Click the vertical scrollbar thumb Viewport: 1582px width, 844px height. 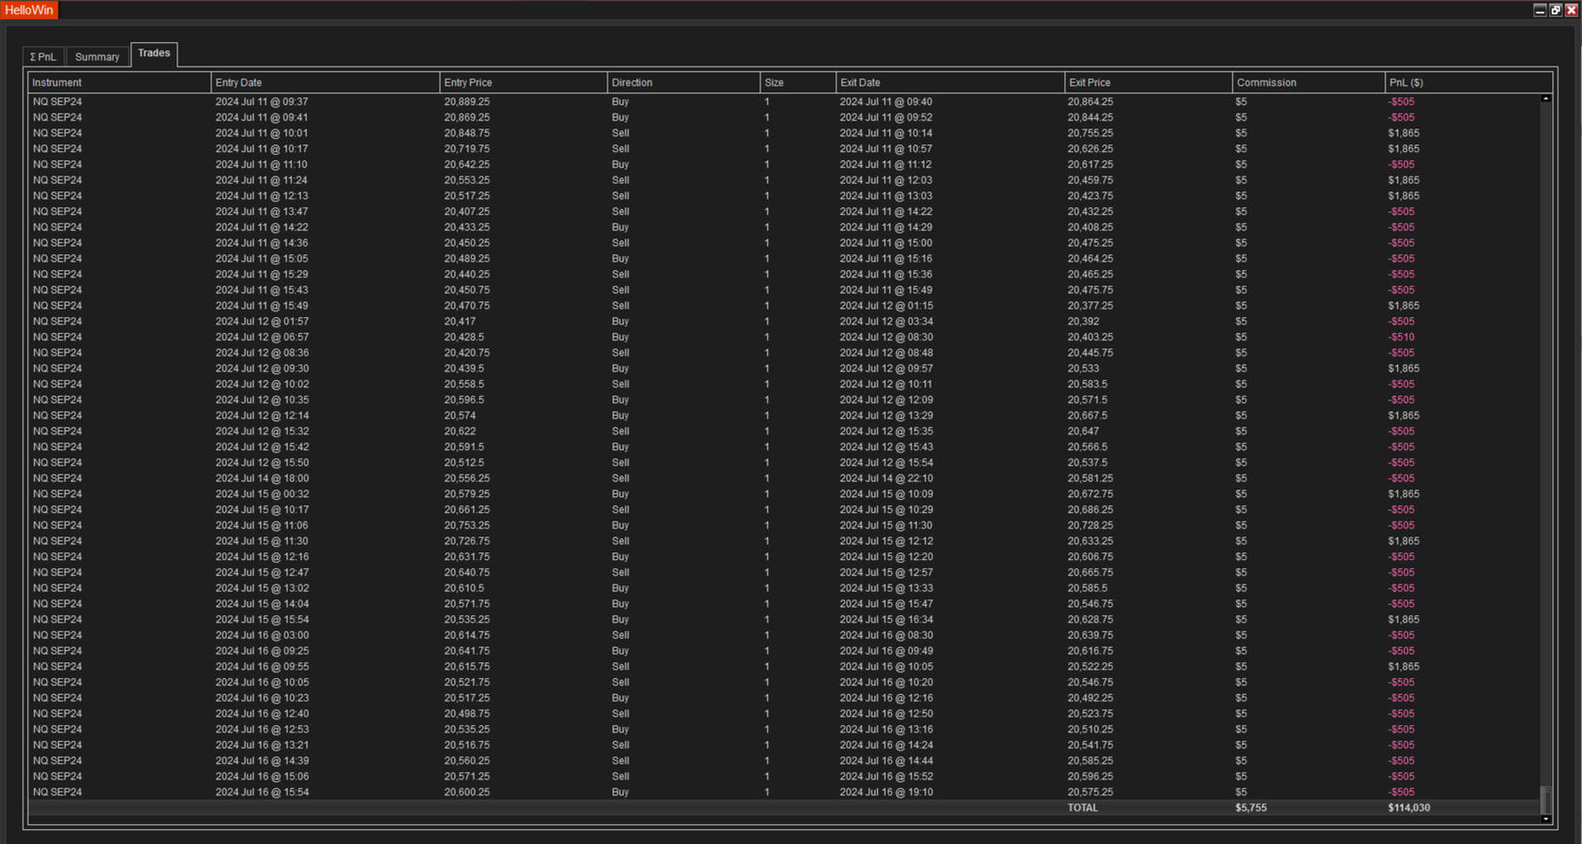pyautogui.click(x=1545, y=799)
